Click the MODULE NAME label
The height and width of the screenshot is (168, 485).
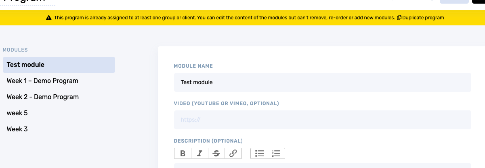click(193, 66)
